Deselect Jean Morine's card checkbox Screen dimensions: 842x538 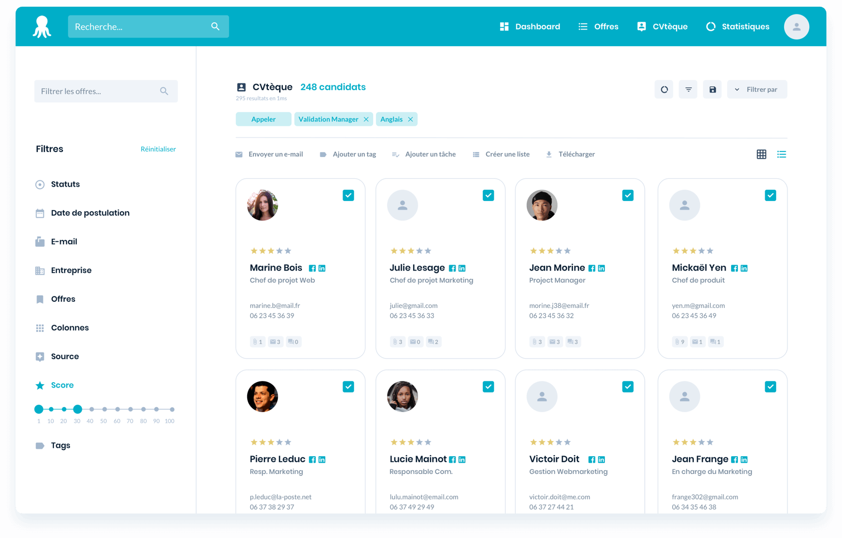coord(628,195)
